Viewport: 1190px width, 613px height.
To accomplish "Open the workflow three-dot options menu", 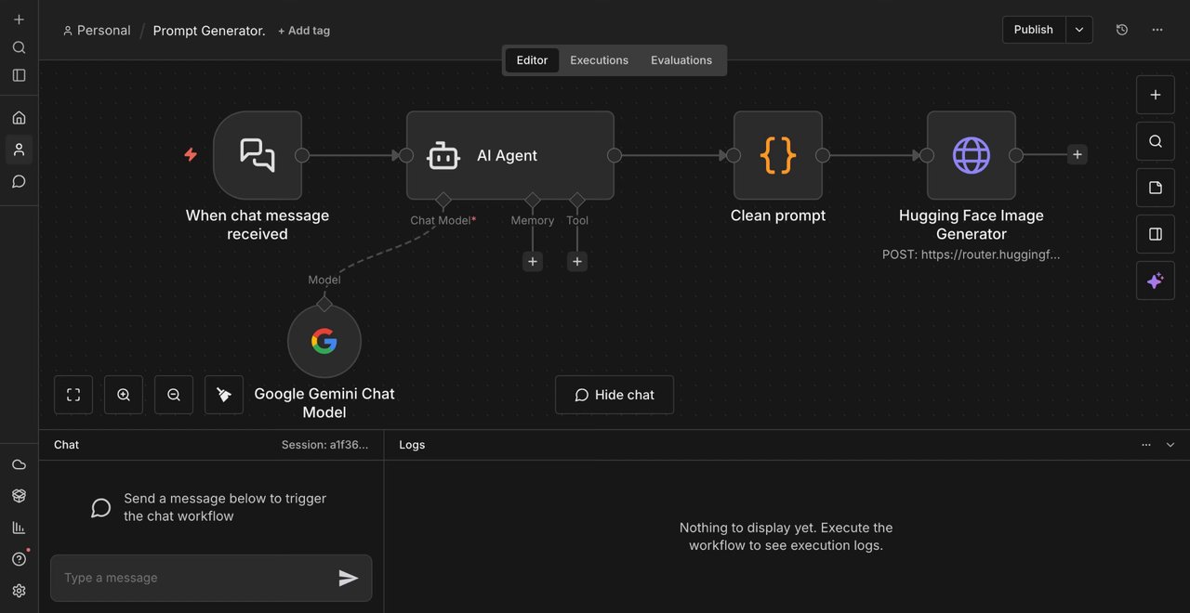I will click(1157, 30).
